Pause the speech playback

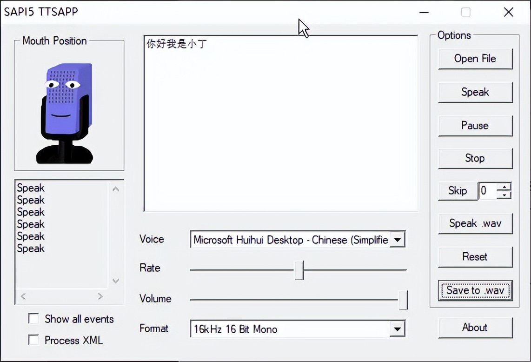(x=475, y=126)
